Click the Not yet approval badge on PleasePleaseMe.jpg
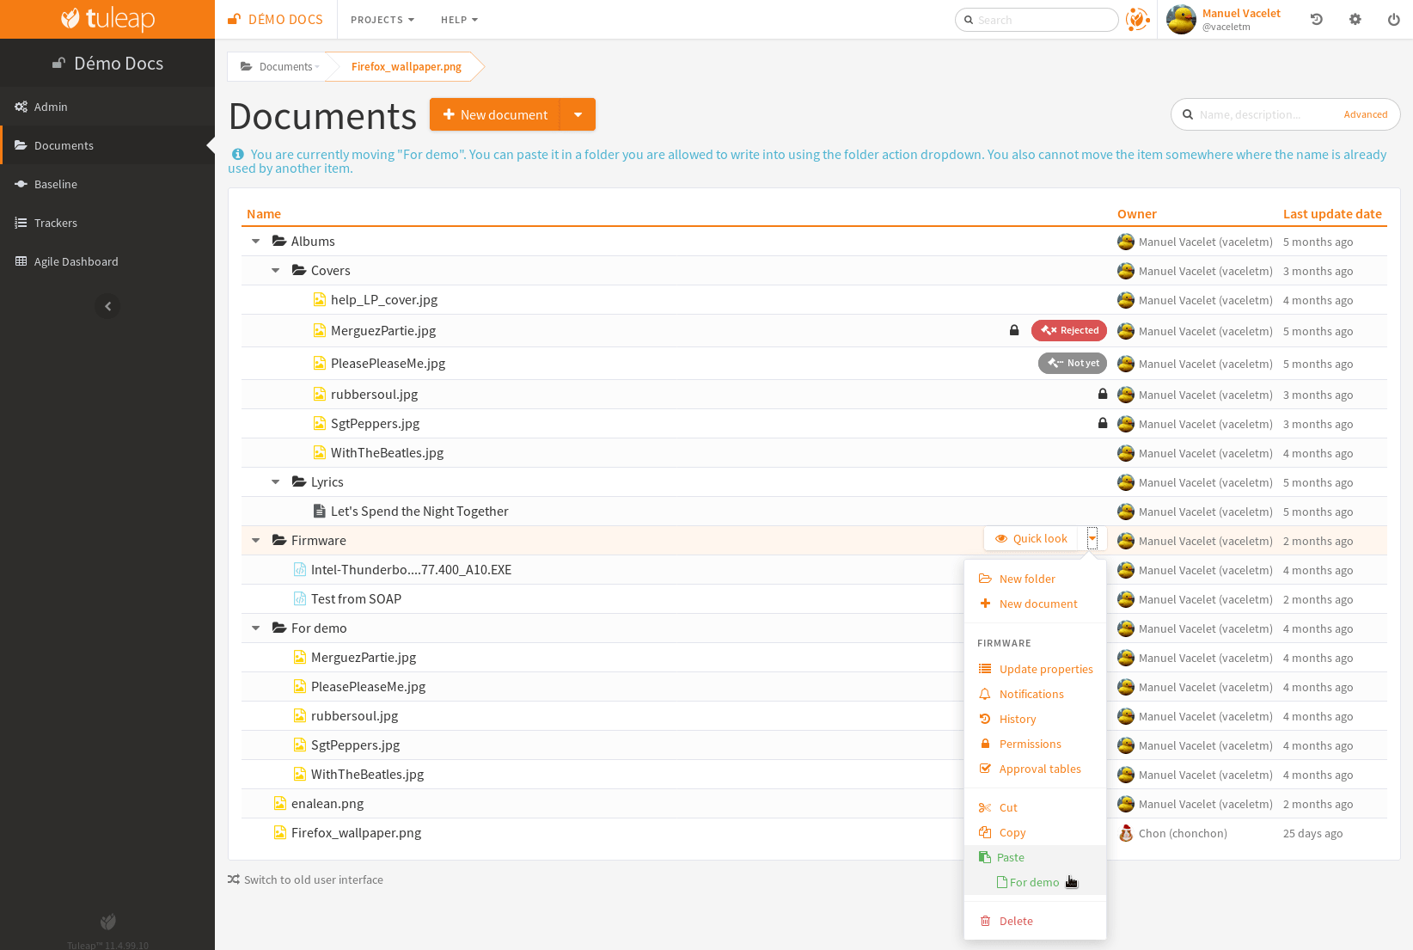 (x=1072, y=363)
